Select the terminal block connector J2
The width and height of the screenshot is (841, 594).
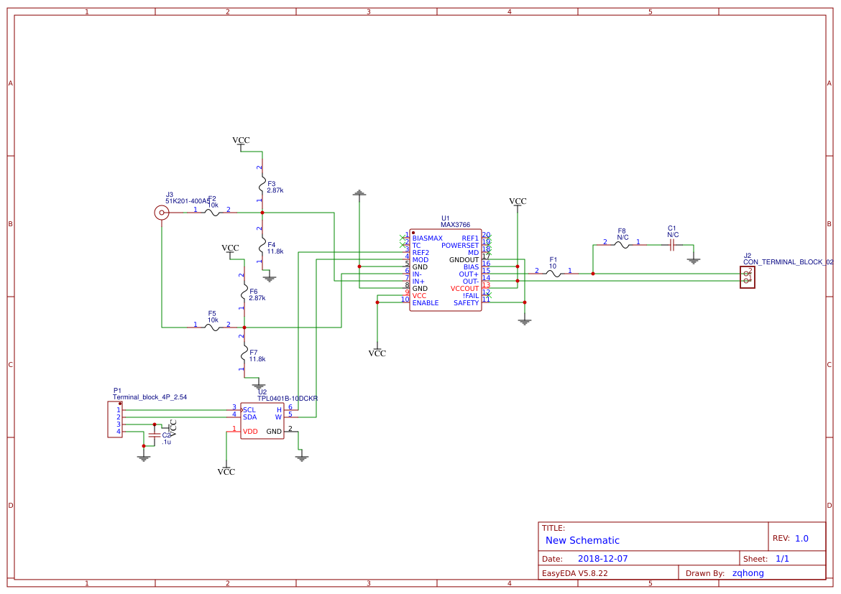click(x=746, y=277)
